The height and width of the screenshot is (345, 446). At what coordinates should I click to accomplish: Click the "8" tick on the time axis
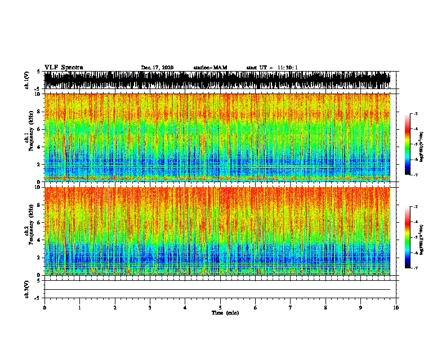click(325, 308)
